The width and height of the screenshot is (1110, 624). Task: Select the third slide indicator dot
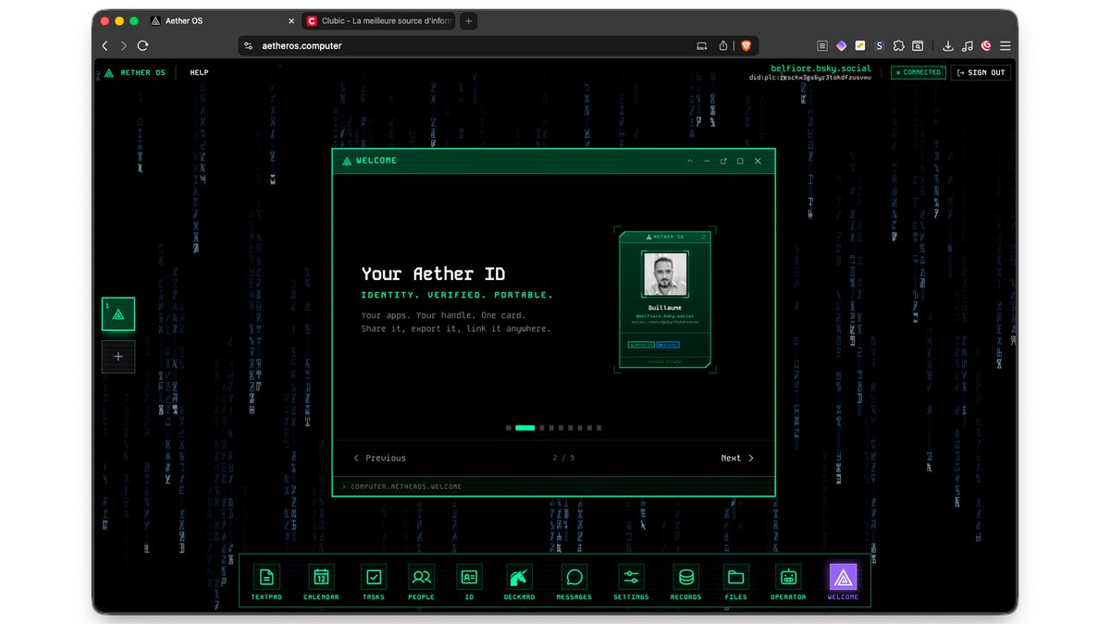pyautogui.click(x=543, y=428)
